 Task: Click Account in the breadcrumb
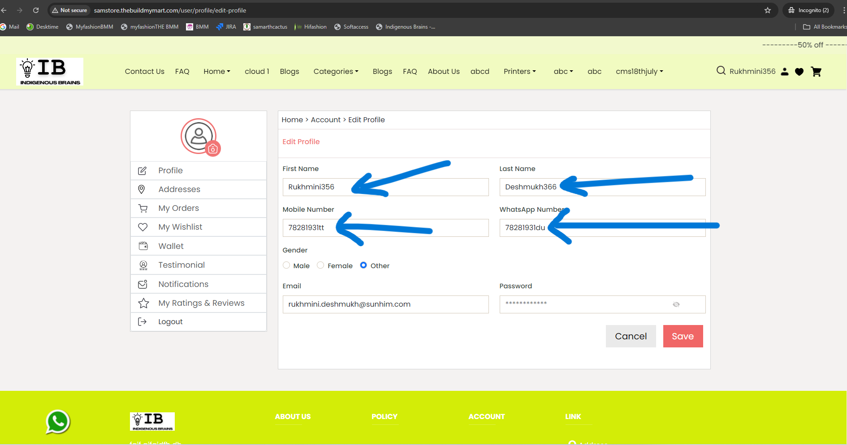click(x=326, y=120)
